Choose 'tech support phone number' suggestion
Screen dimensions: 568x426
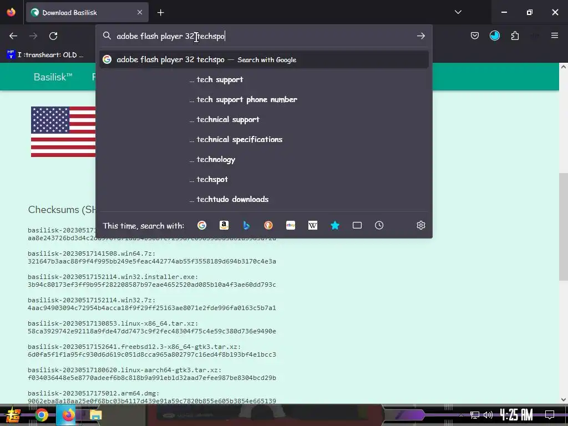263,100
